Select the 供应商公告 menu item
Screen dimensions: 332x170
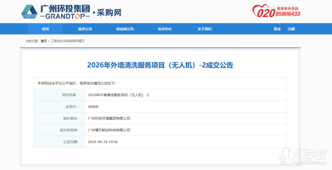click(125, 29)
